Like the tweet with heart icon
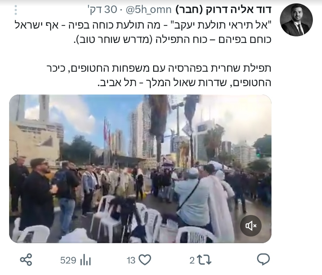The image size is (322, 275). pos(145,260)
